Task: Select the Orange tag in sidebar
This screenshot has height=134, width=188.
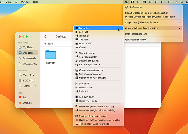Action: pyautogui.click(x=28, y=103)
